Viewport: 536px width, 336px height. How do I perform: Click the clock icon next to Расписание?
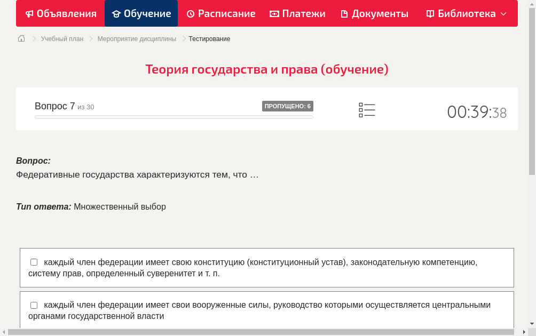click(x=191, y=13)
